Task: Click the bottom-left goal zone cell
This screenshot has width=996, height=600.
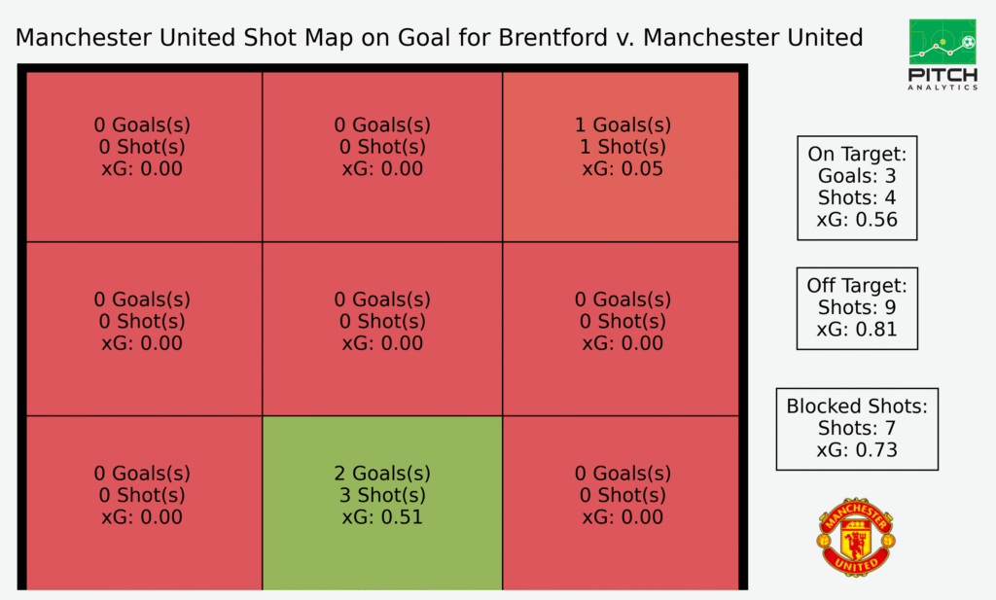Action: (x=144, y=503)
